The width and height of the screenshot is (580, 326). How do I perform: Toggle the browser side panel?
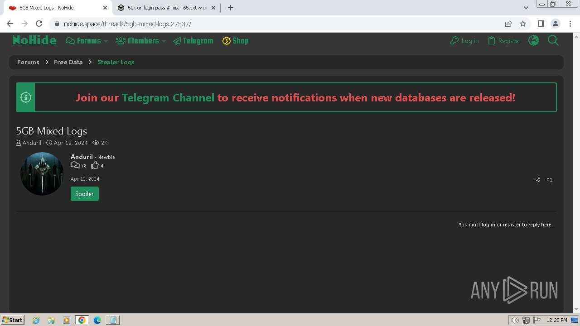[541, 24]
